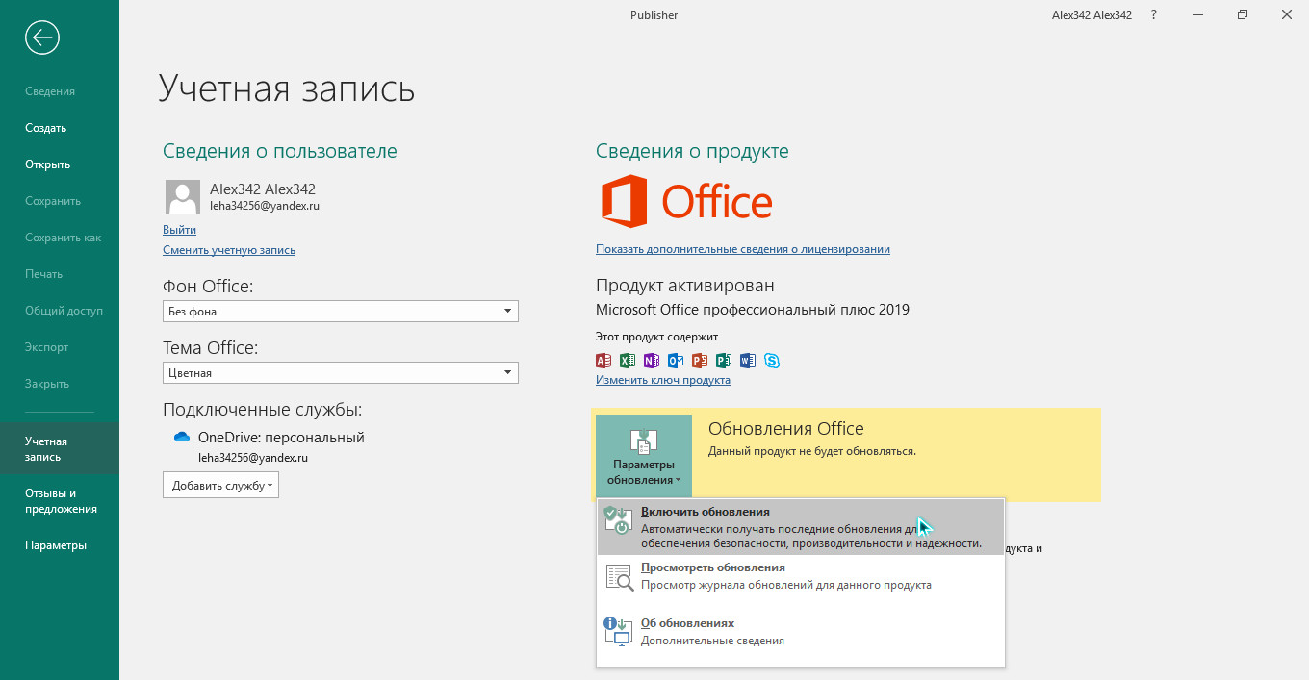Open the Добавить службу dropdown button
Image resolution: width=1309 pixels, height=680 pixels.
pyautogui.click(x=220, y=486)
